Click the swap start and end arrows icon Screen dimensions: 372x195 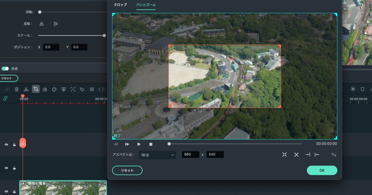(333, 155)
